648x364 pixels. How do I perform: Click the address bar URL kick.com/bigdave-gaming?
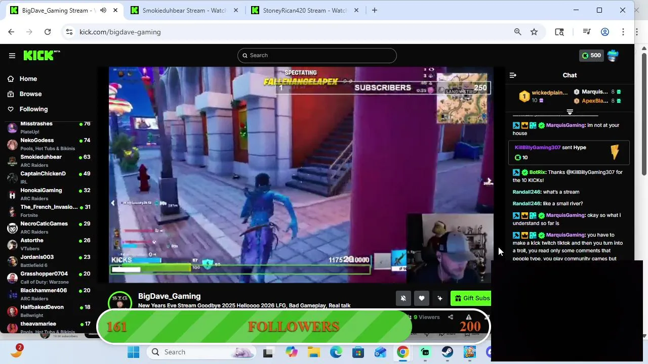120,32
